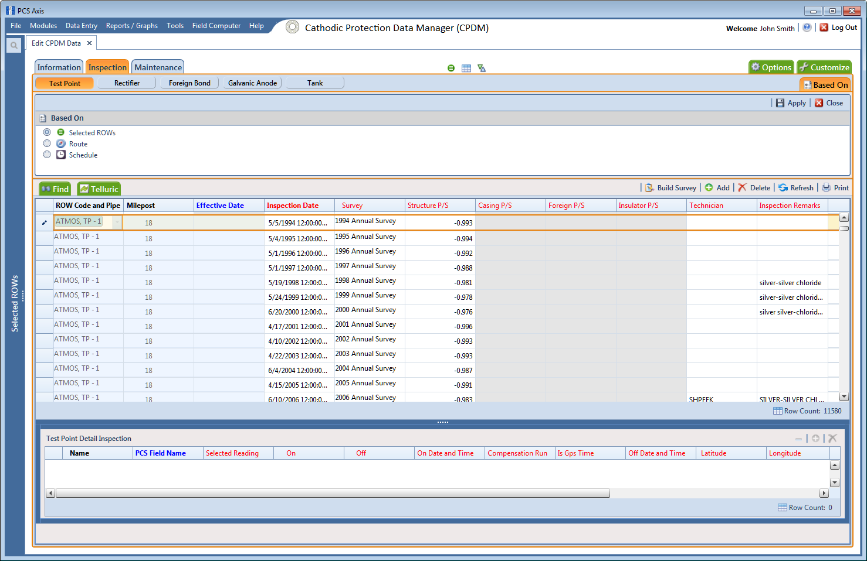Click the 4/17/2001 inspection date cell
This screenshot has width=867, height=561.
pyautogui.click(x=298, y=327)
